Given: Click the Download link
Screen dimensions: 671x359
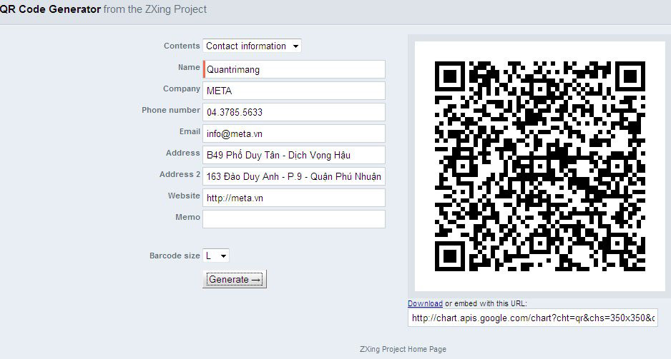Looking at the screenshot, I should click(x=425, y=303).
